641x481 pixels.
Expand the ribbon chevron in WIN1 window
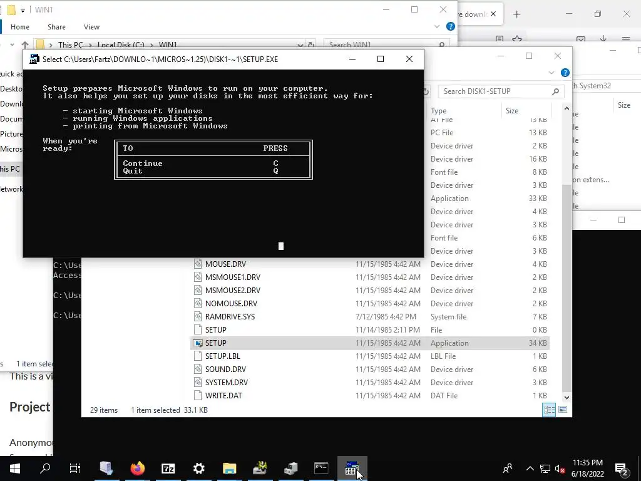pos(436,26)
